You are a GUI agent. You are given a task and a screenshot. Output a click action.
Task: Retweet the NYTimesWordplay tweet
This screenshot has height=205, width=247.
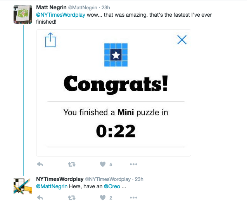[x=71, y=198]
